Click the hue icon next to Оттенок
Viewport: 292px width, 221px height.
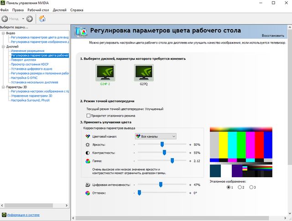click(88, 193)
